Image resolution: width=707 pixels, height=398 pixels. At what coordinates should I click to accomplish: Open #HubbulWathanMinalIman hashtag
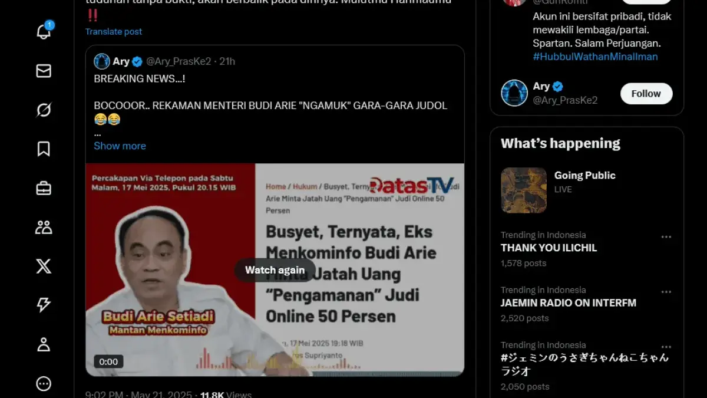coord(595,57)
